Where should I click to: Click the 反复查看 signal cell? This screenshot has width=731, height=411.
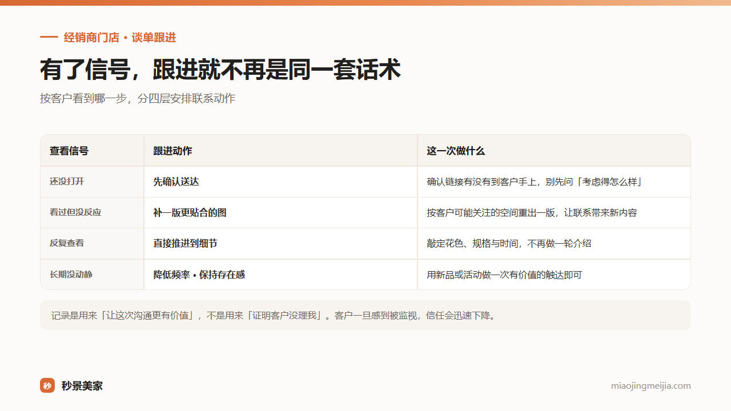click(x=92, y=243)
